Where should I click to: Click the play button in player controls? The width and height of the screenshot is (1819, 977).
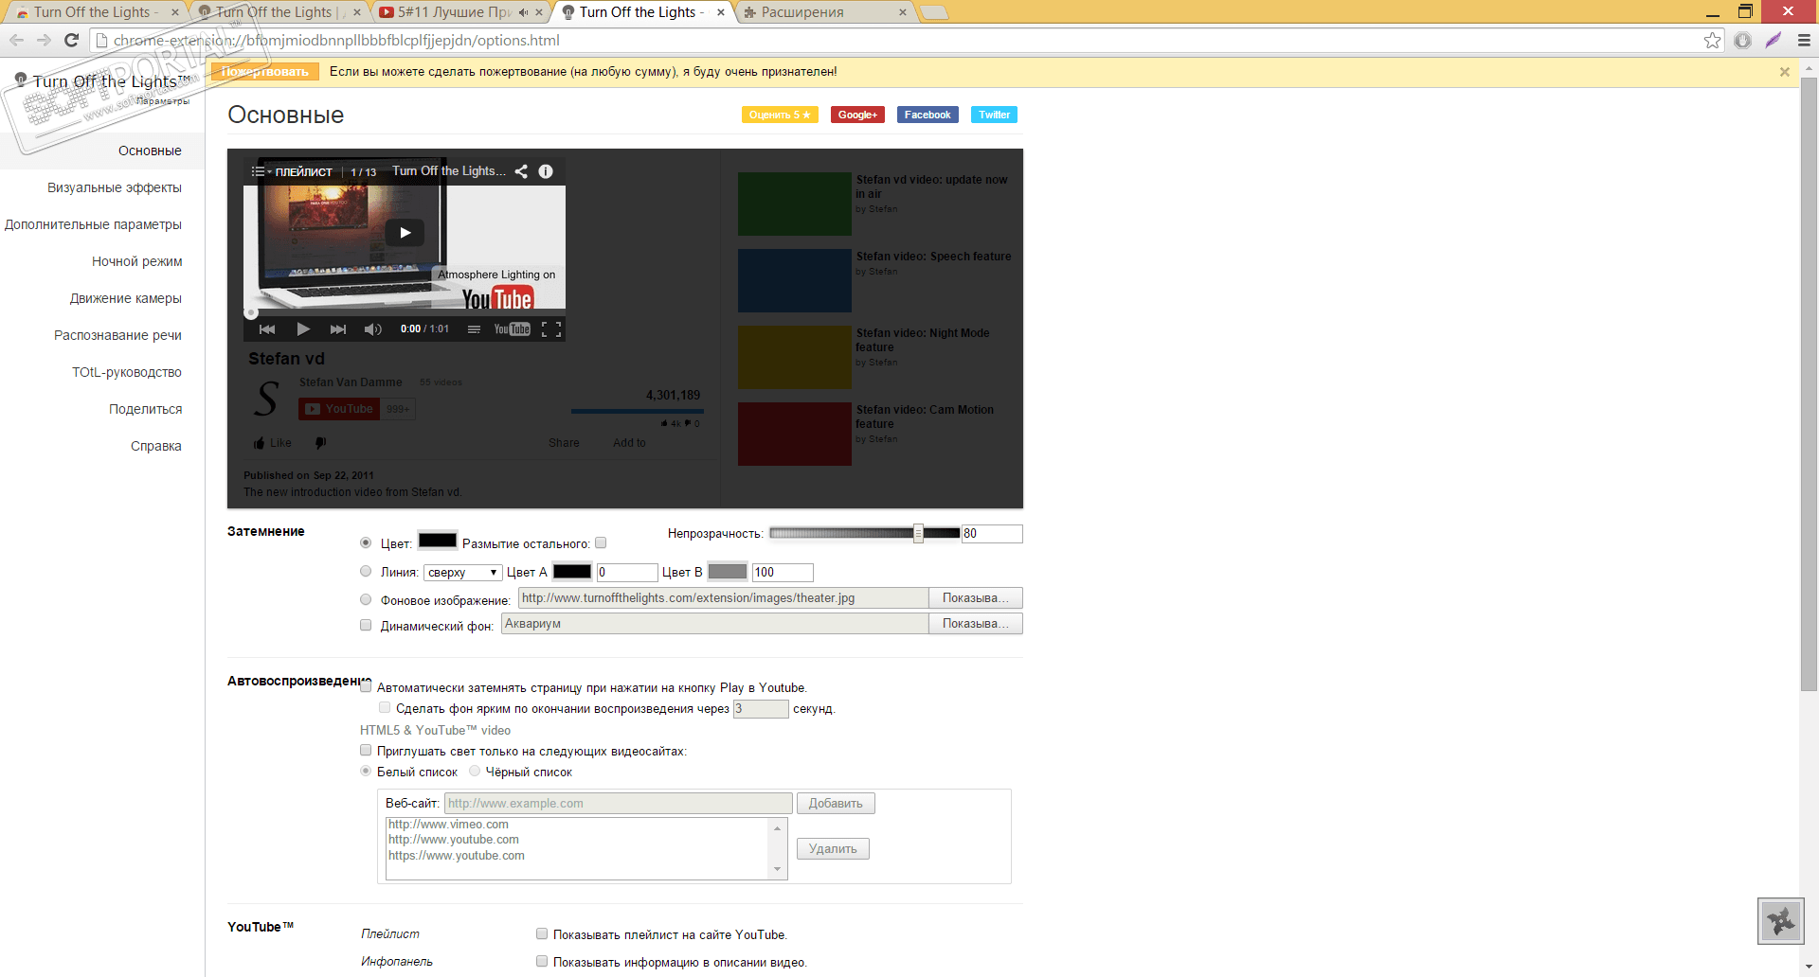[303, 329]
